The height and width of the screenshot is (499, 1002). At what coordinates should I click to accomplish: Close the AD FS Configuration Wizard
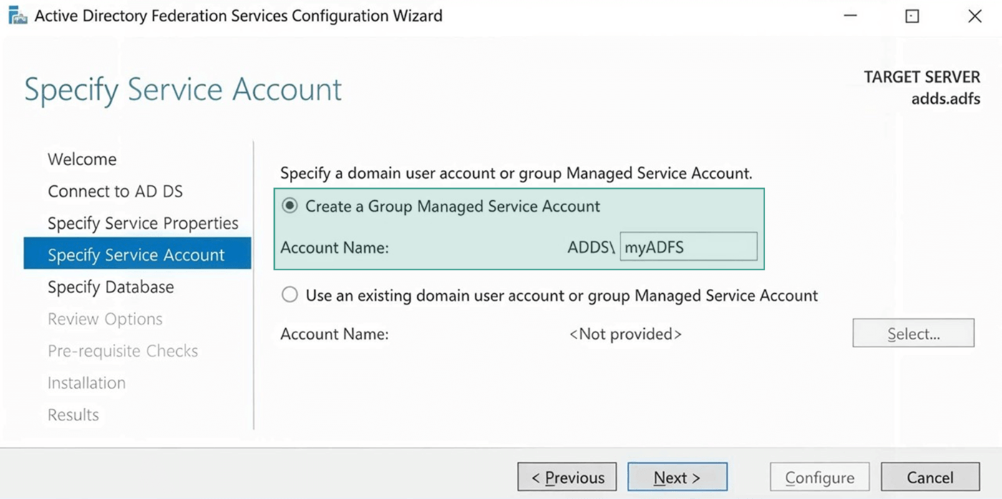pos(974,16)
